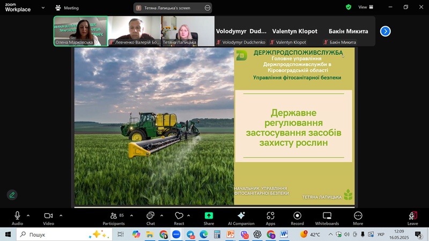Show next participants with right arrow
This screenshot has width=429, height=241.
point(385,31)
